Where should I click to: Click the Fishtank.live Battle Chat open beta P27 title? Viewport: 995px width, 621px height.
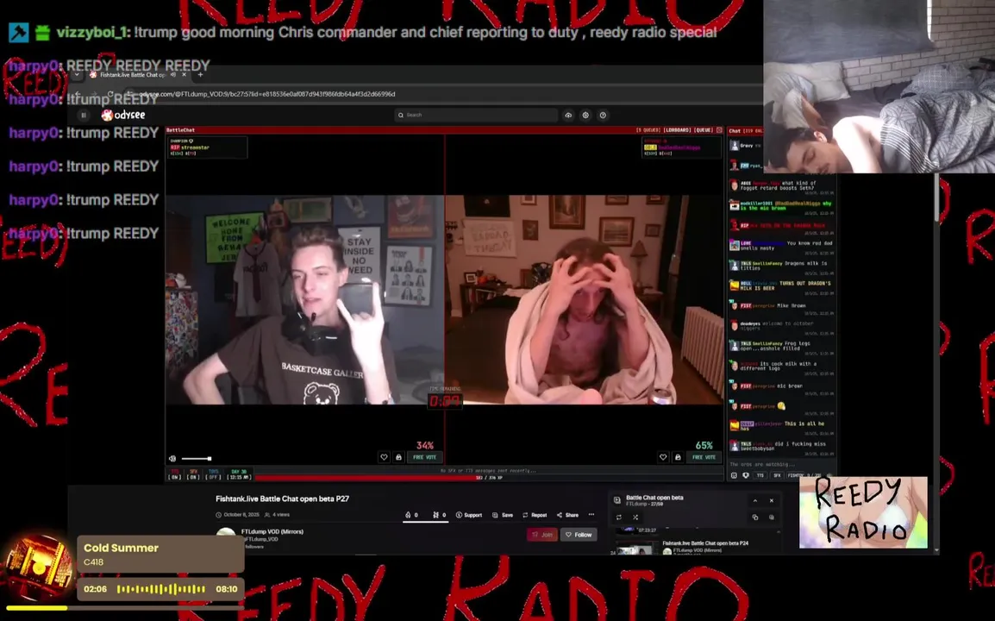(x=283, y=499)
